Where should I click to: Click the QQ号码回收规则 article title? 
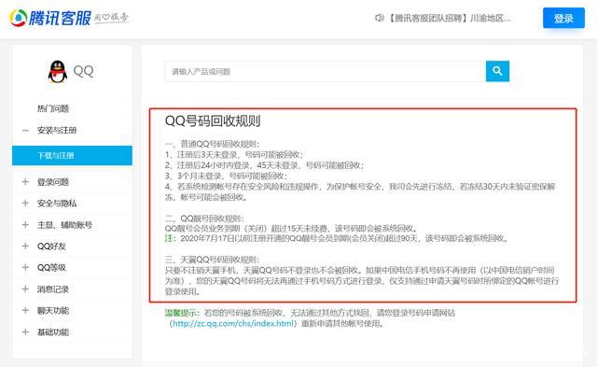(x=213, y=120)
